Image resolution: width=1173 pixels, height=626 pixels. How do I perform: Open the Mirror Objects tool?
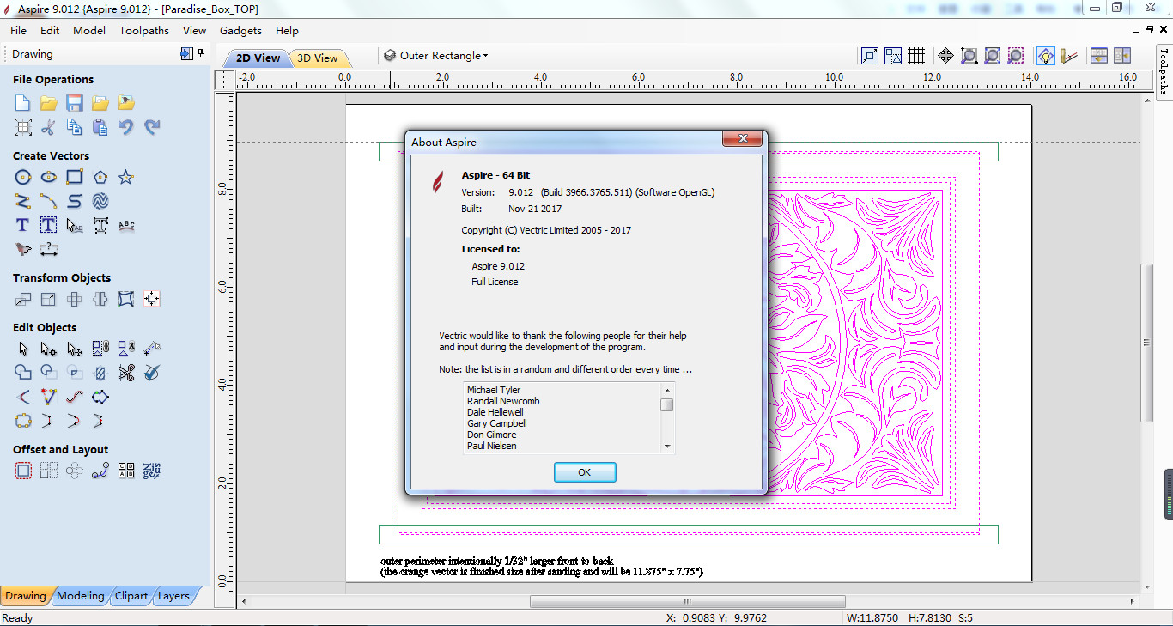tap(100, 299)
